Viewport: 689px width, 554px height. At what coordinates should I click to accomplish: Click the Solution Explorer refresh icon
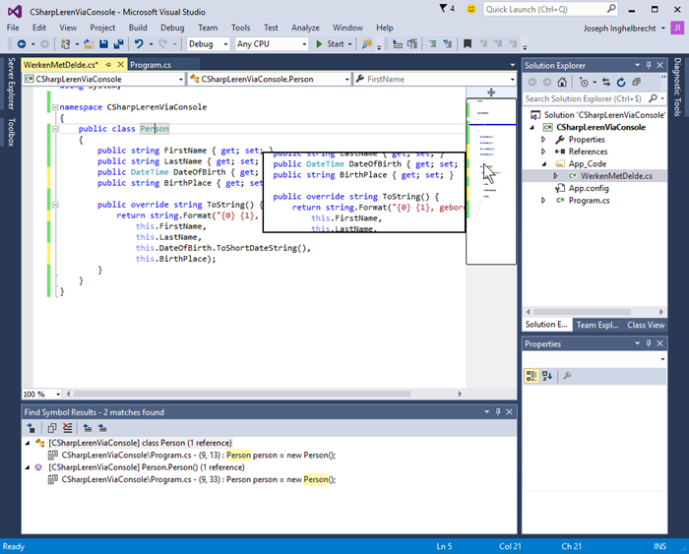621,82
